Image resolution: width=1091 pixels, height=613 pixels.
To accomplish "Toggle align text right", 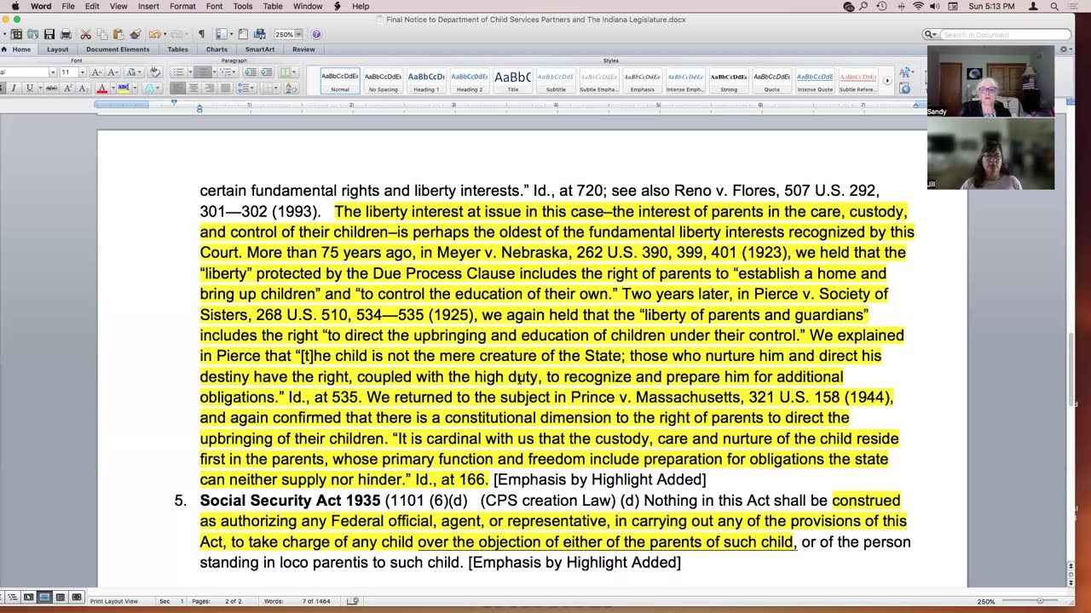I will tap(210, 88).
